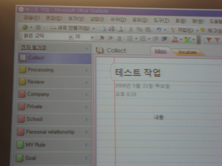Expand the Goal notebook chevron
The width and height of the screenshot is (222, 166).
(x=86, y=158)
